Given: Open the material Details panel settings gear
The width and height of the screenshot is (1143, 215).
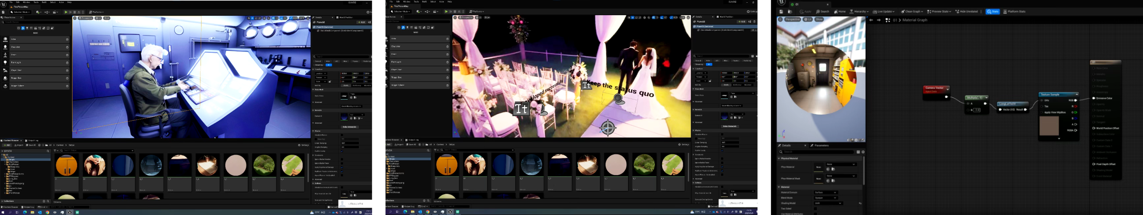Looking at the screenshot, I should click(863, 152).
